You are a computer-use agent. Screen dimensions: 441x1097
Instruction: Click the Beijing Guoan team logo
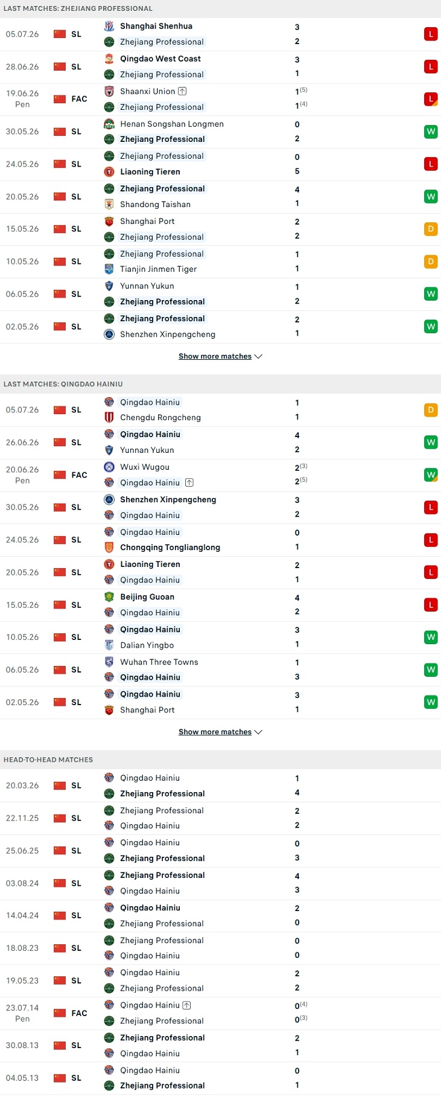(109, 596)
